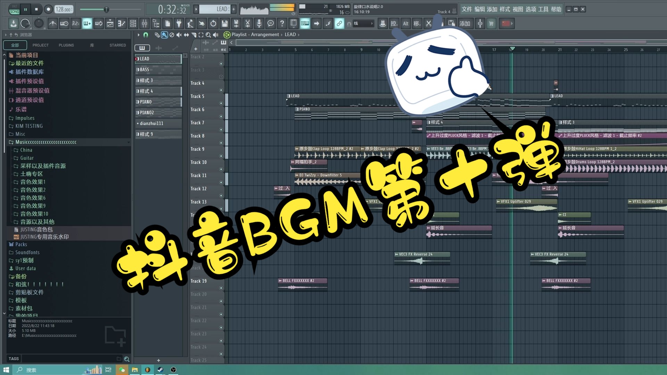
Task: Select the PIANO2 pattern in picker
Action: [x=158, y=113]
